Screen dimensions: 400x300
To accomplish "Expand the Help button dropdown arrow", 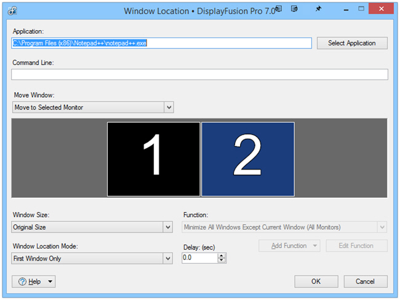I will click(50, 282).
